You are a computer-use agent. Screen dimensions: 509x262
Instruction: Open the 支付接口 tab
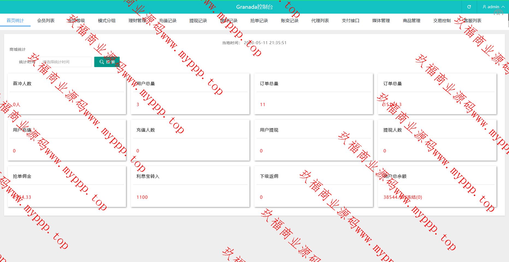pyautogui.click(x=351, y=21)
